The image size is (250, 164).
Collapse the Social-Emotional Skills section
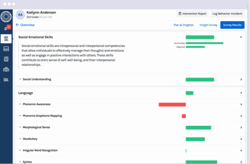(241, 37)
